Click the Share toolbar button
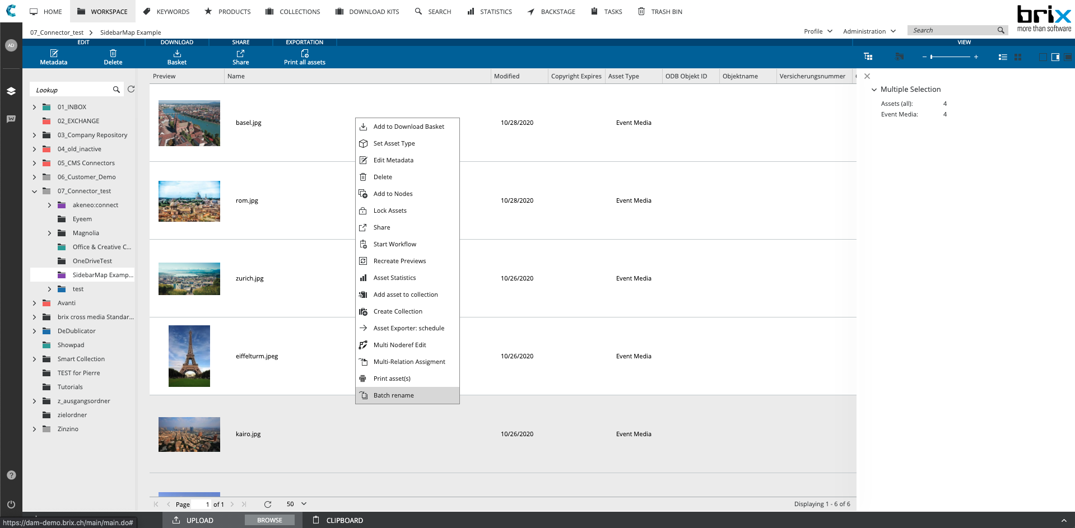This screenshot has height=528, width=1075. click(241, 57)
